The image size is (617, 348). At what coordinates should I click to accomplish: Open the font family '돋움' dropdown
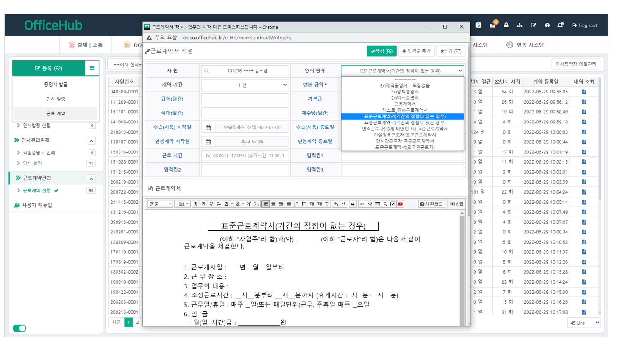pyautogui.click(x=160, y=204)
